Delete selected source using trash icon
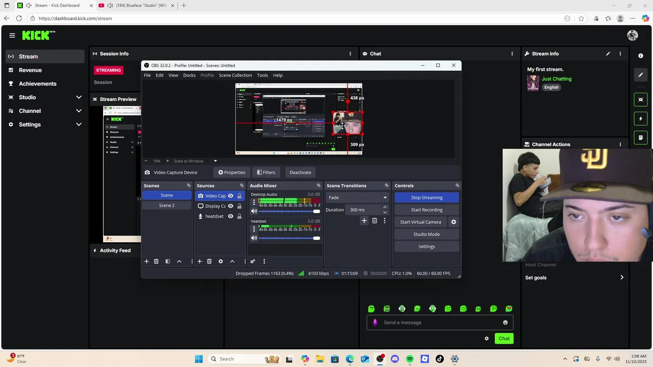 click(x=209, y=261)
